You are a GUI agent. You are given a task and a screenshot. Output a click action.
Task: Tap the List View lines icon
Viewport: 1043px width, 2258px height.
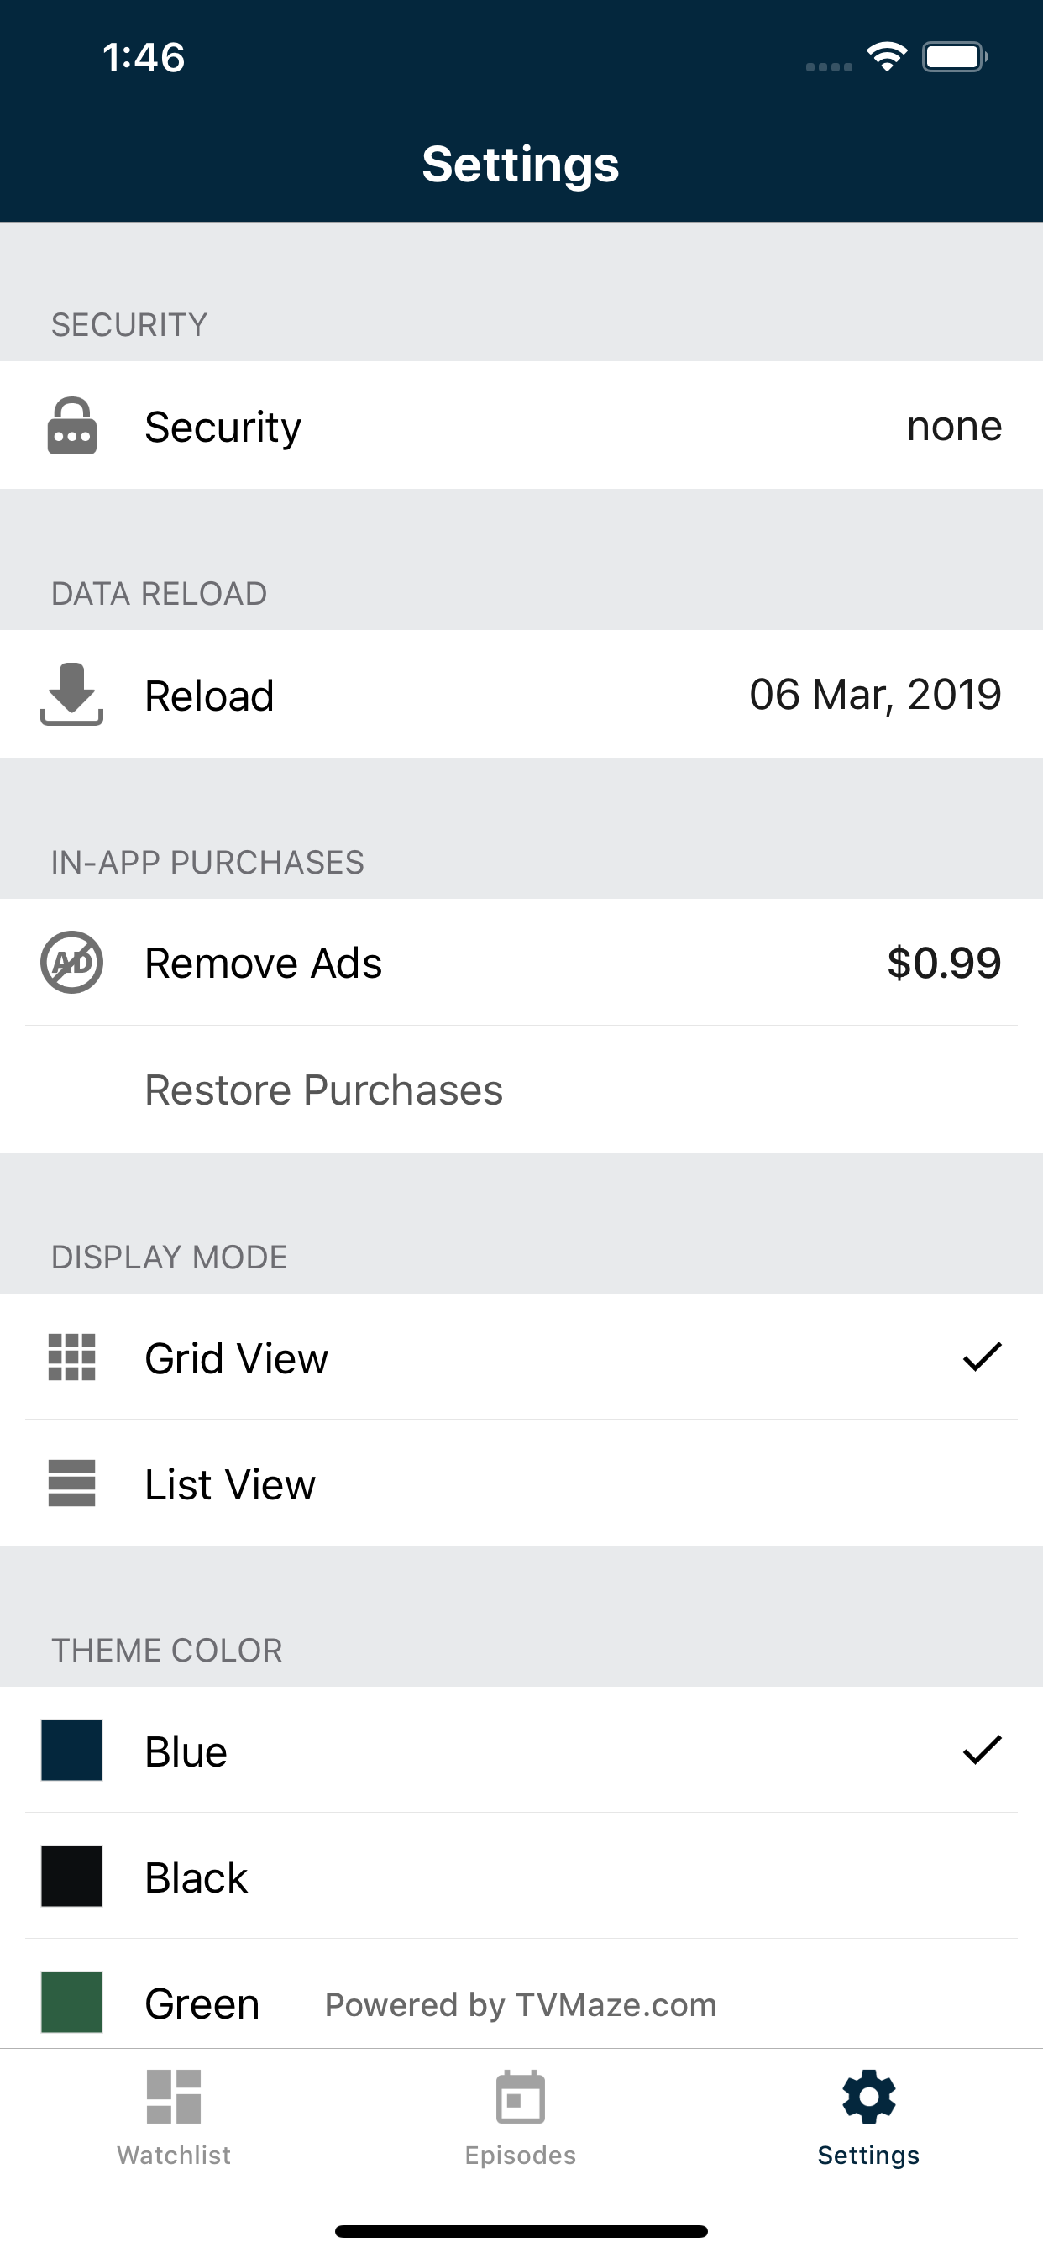pos(72,1483)
